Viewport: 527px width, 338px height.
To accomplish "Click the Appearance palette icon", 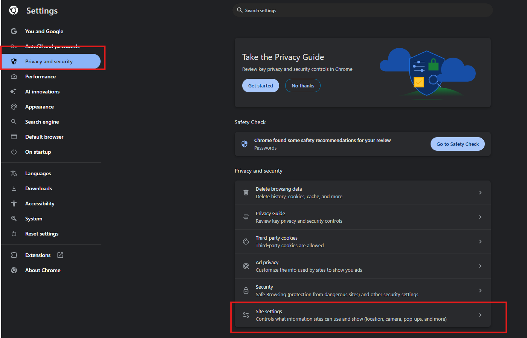I will point(14,107).
